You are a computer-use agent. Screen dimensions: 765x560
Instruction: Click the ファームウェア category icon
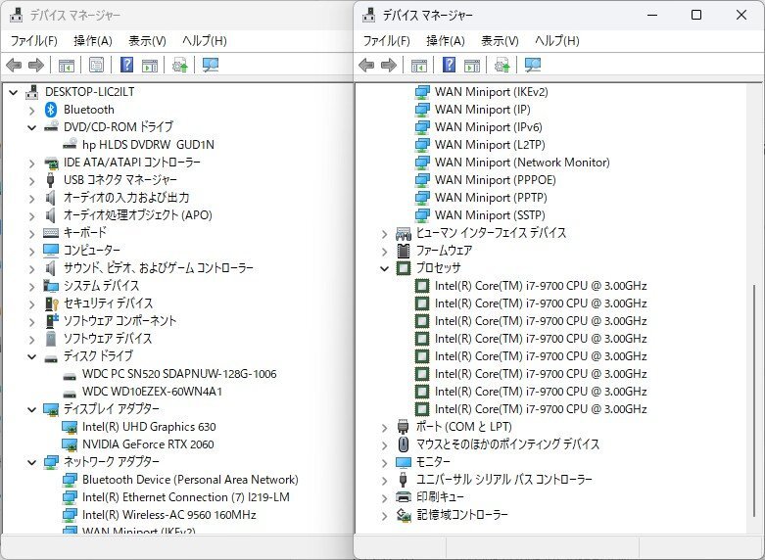coord(403,251)
